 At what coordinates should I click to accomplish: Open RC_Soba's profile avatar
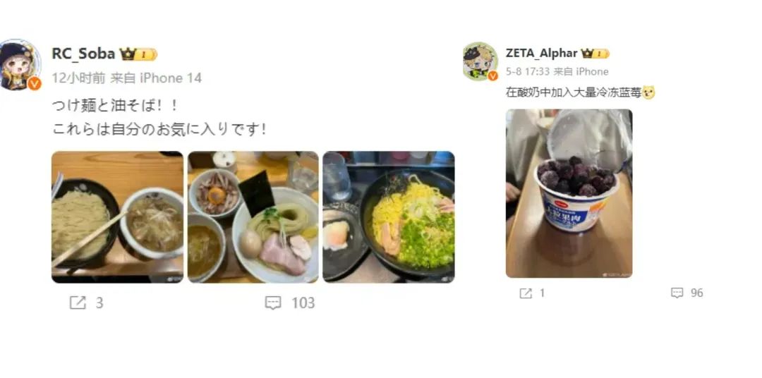(20, 65)
